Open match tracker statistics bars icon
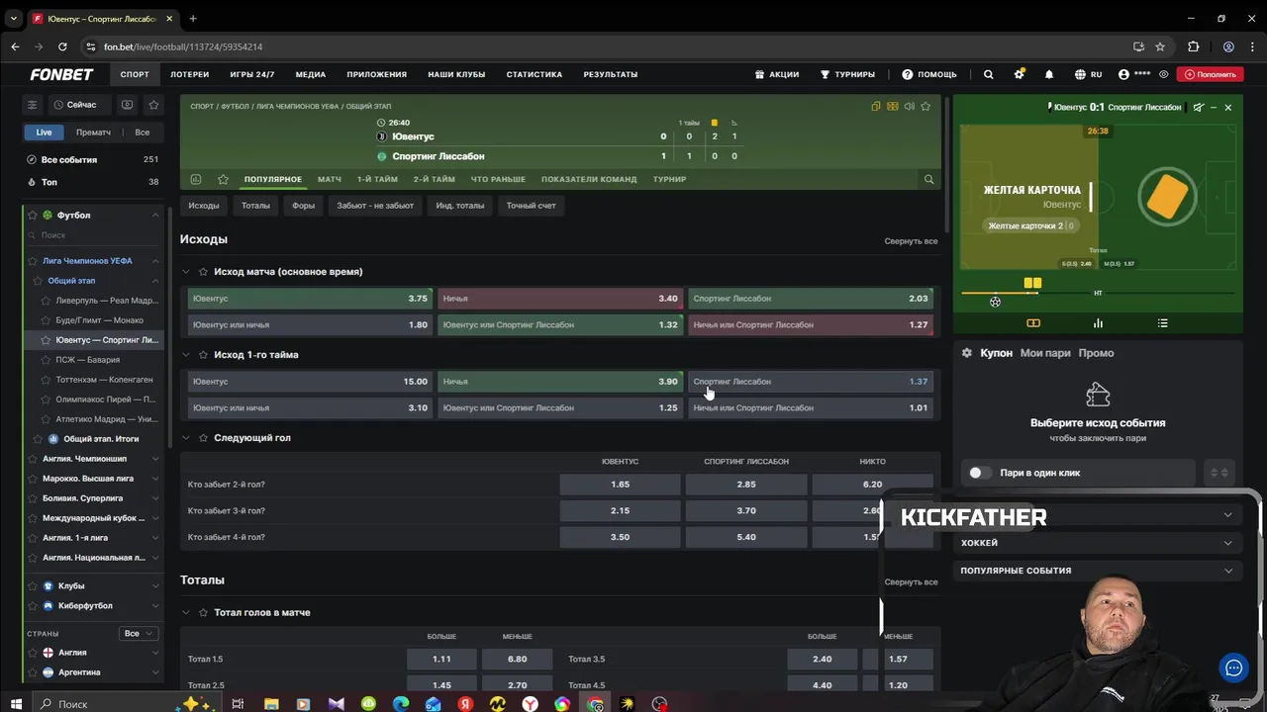 pos(1098,323)
